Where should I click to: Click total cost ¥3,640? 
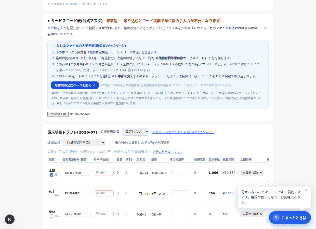228,193
